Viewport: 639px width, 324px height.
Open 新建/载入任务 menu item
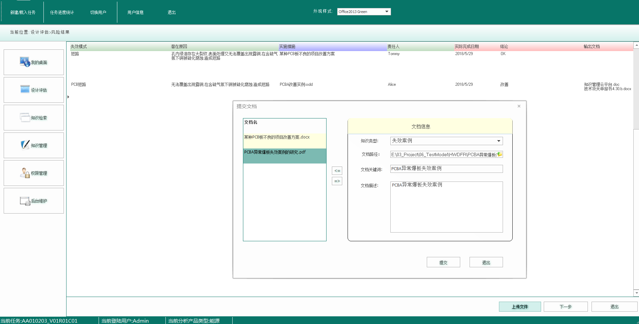23,12
